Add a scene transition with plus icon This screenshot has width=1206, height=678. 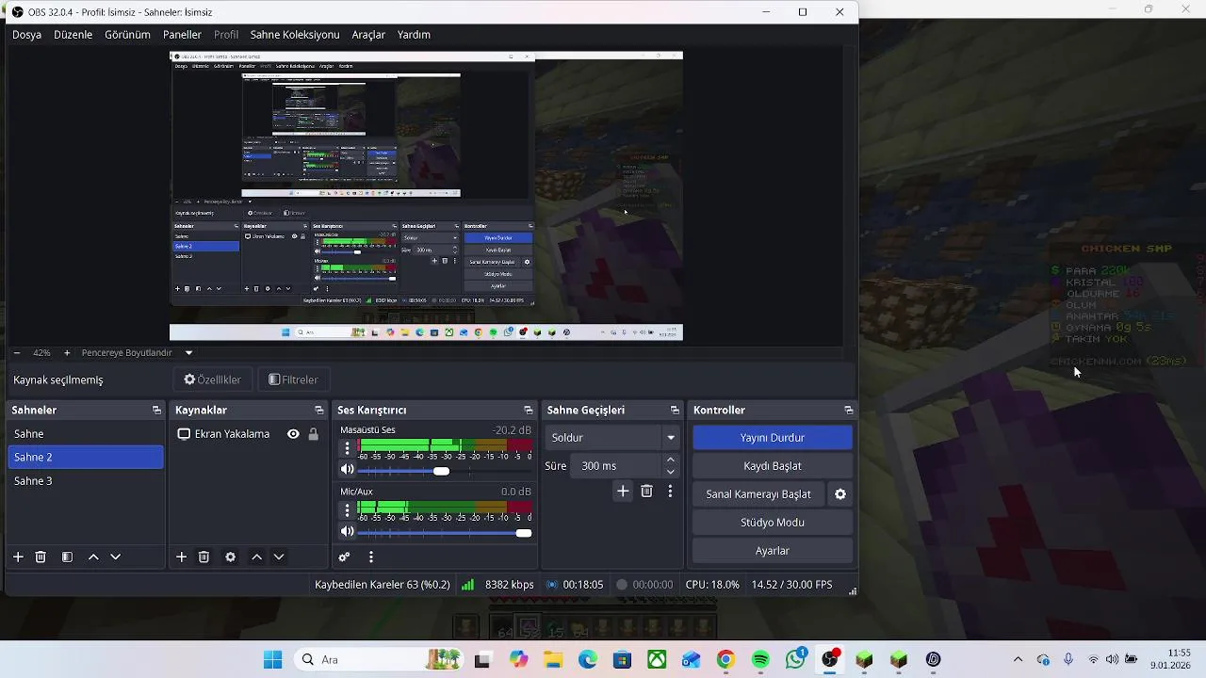click(x=623, y=492)
